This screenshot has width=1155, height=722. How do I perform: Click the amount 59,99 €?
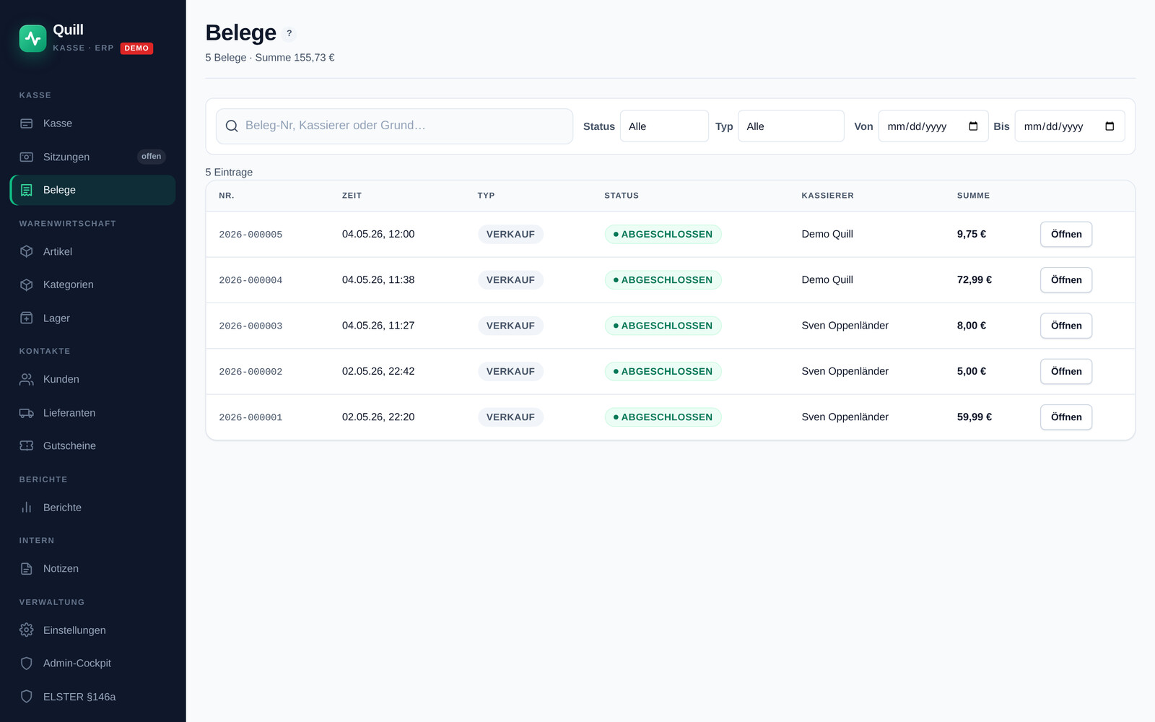pyautogui.click(x=975, y=417)
